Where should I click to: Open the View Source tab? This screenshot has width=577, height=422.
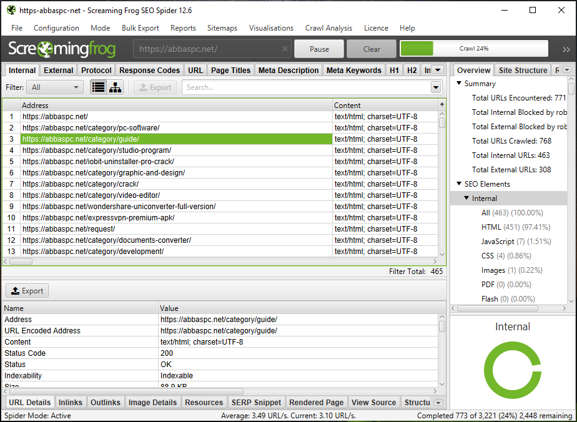(373, 403)
